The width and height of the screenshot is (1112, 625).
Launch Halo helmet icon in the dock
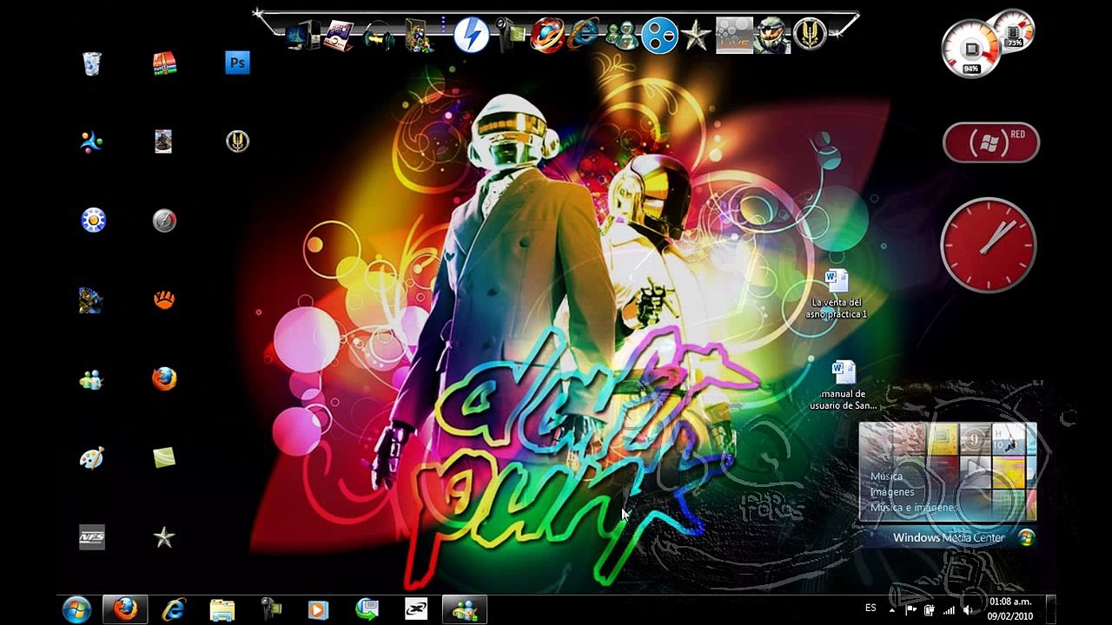pyautogui.click(x=771, y=36)
